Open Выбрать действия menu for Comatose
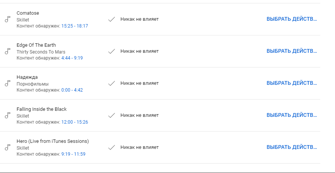Viewport: 335px width, 173px height. coord(292,19)
